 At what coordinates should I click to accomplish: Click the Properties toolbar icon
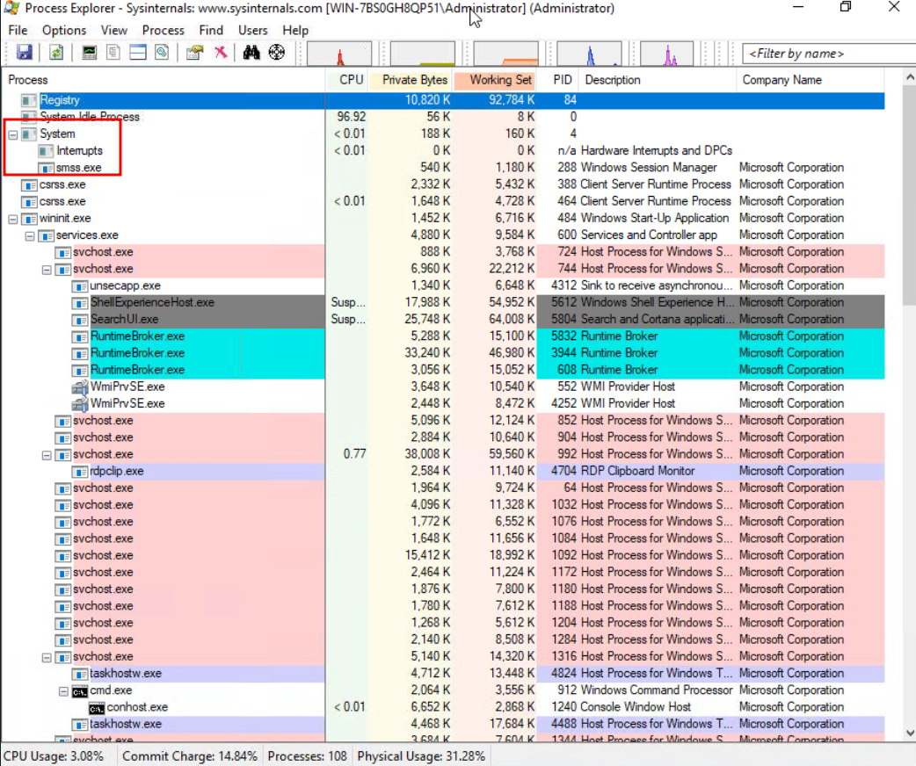[x=194, y=53]
